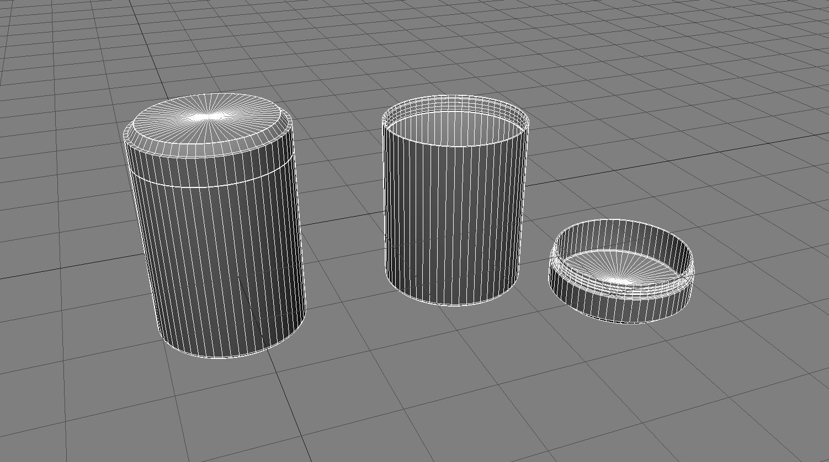Select the closed cylindrical container with lid
The image size is (829, 462).
coord(215,226)
